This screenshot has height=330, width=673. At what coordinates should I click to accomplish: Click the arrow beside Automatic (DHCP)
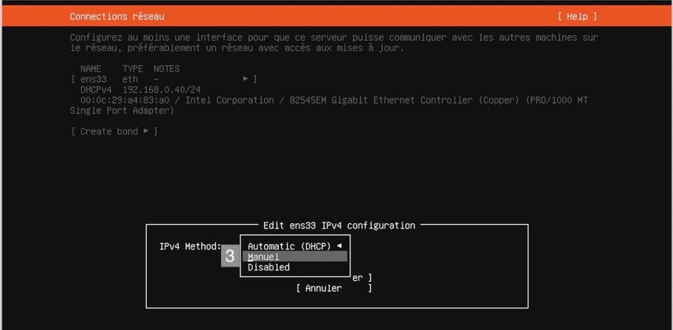pos(339,246)
